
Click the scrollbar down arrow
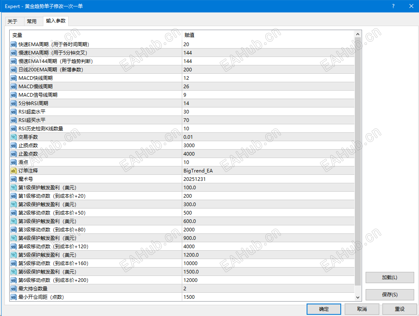(358, 297)
